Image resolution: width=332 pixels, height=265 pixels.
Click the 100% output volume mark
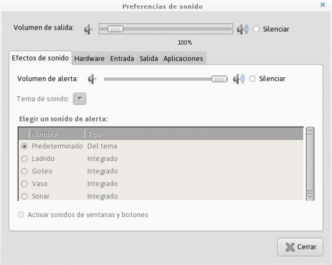click(x=185, y=42)
